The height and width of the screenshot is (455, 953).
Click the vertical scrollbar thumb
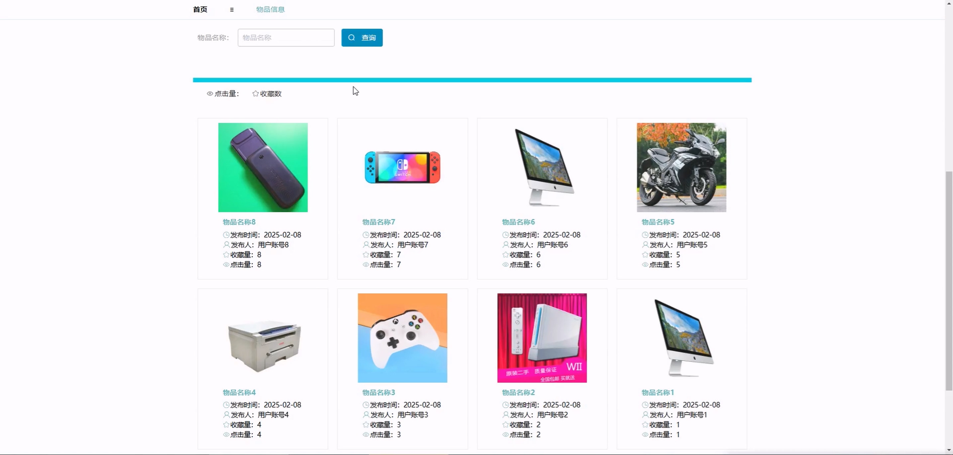pos(949,281)
